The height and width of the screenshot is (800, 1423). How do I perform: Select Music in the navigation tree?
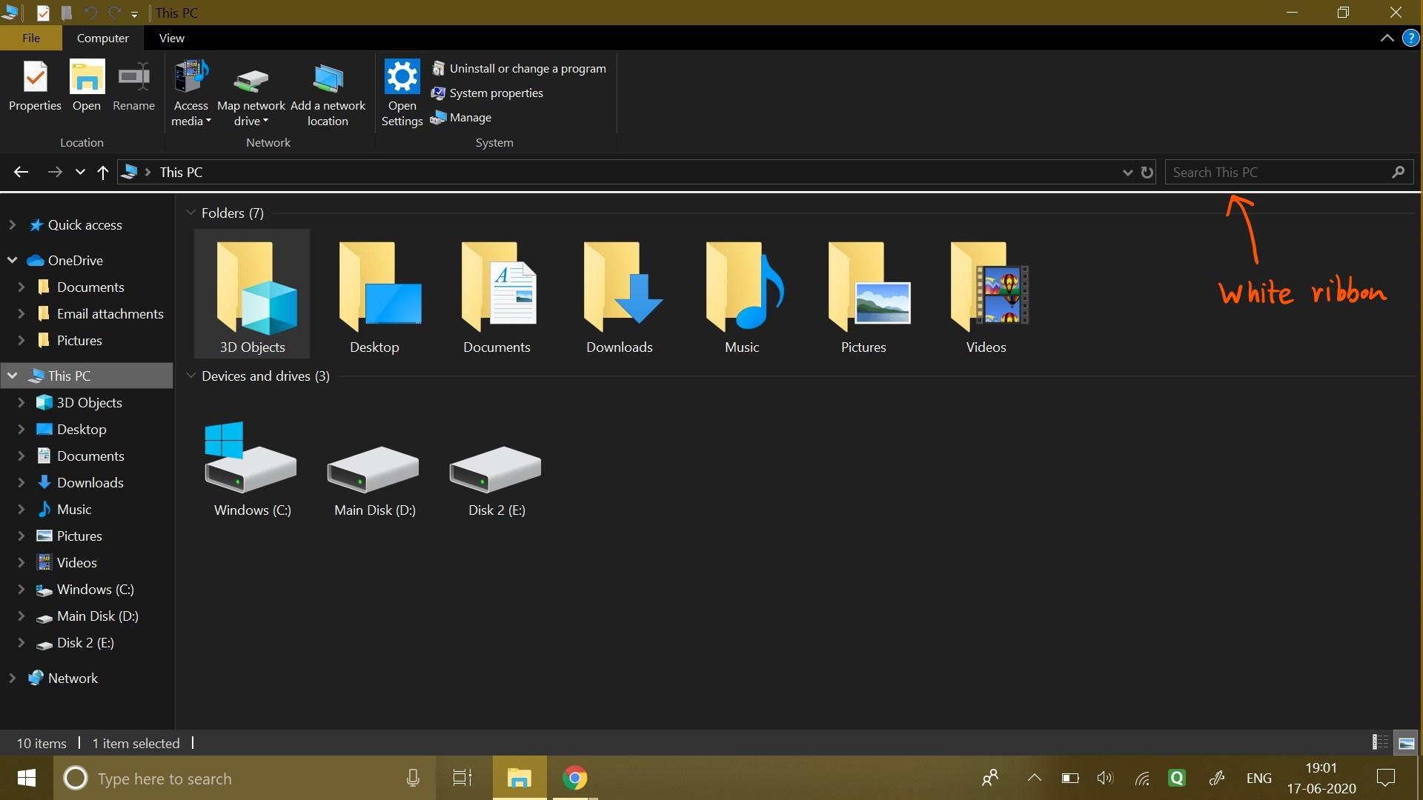(64, 509)
